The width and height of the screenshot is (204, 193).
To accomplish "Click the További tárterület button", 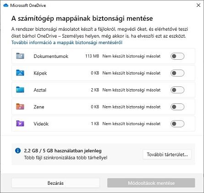I will [167, 154].
